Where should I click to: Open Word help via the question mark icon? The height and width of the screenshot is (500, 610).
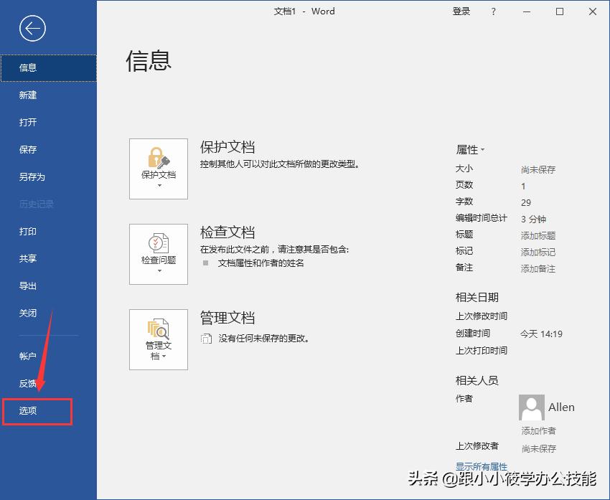(x=493, y=11)
